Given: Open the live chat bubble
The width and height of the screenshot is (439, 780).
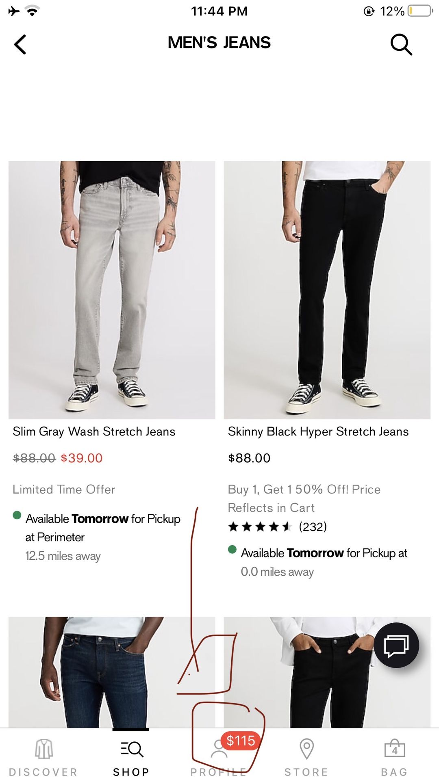Looking at the screenshot, I should click(396, 645).
